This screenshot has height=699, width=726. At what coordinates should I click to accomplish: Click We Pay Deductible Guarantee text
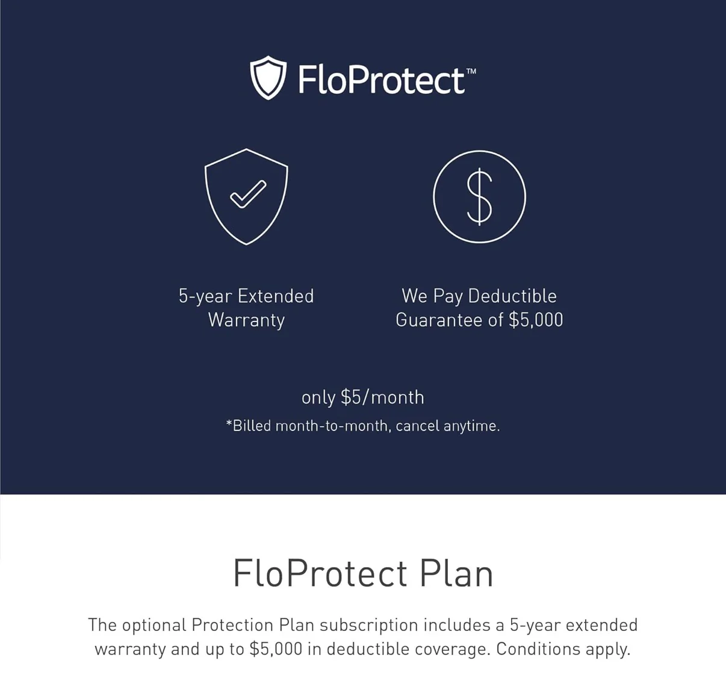[479, 308]
